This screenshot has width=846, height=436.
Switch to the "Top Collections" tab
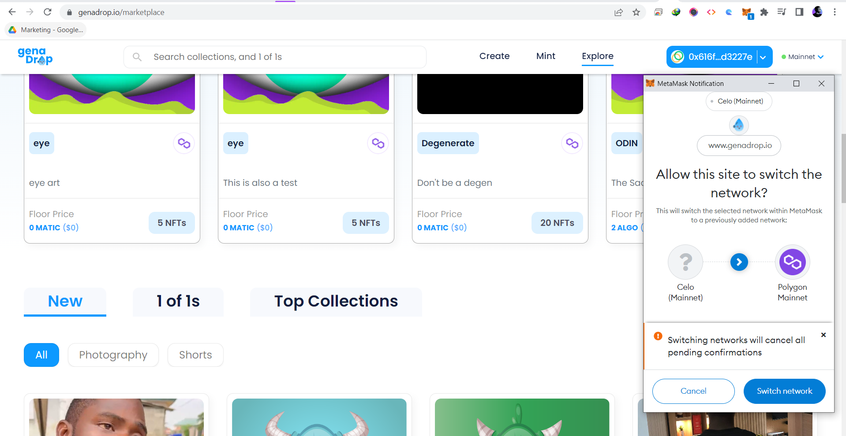pos(336,302)
